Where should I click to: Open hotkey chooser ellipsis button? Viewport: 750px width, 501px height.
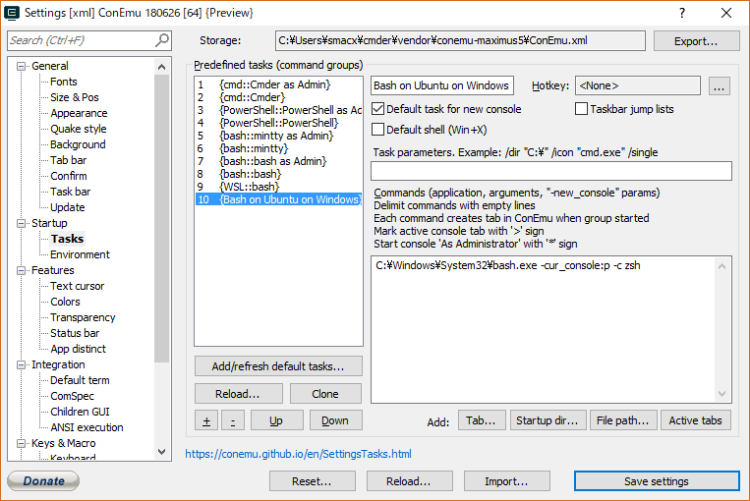(719, 86)
